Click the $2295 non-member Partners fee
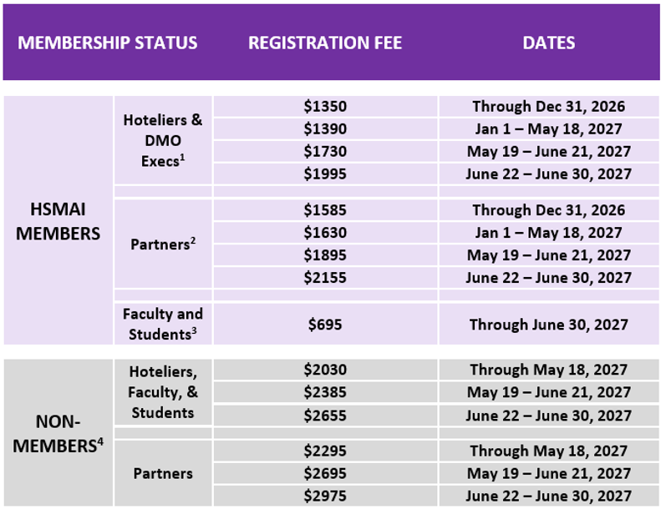Screen dimensions: 661x509 [x=325, y=451]
